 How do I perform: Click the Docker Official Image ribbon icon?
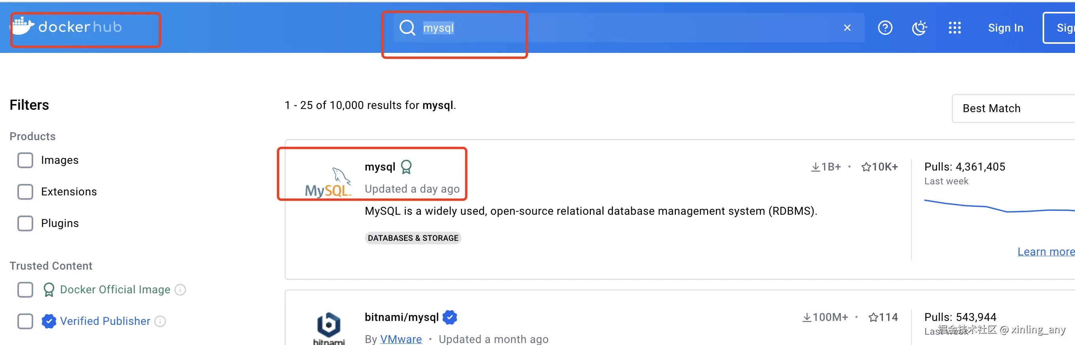point(49,290)
